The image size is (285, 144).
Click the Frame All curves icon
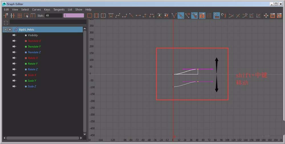[x=90, y=16]
